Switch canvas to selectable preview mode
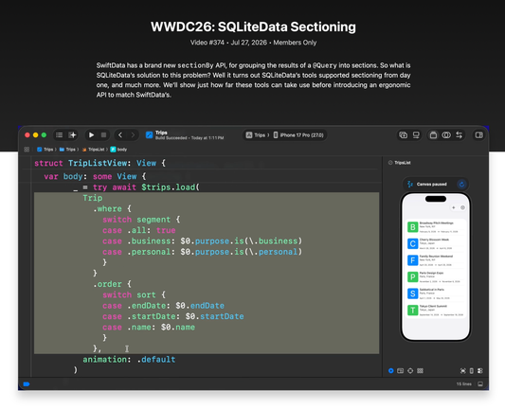This screenshot has height=409, width=505. click(x=401, y=371)
